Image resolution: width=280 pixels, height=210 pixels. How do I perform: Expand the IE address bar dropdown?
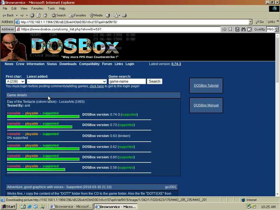click(250, 22)
